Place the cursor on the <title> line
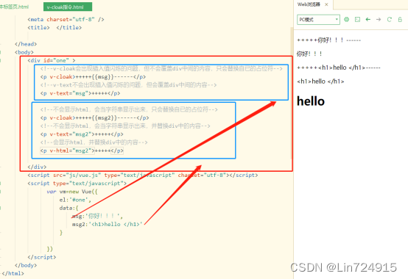This screenshot has width=408, height=279. pos(54,27)
